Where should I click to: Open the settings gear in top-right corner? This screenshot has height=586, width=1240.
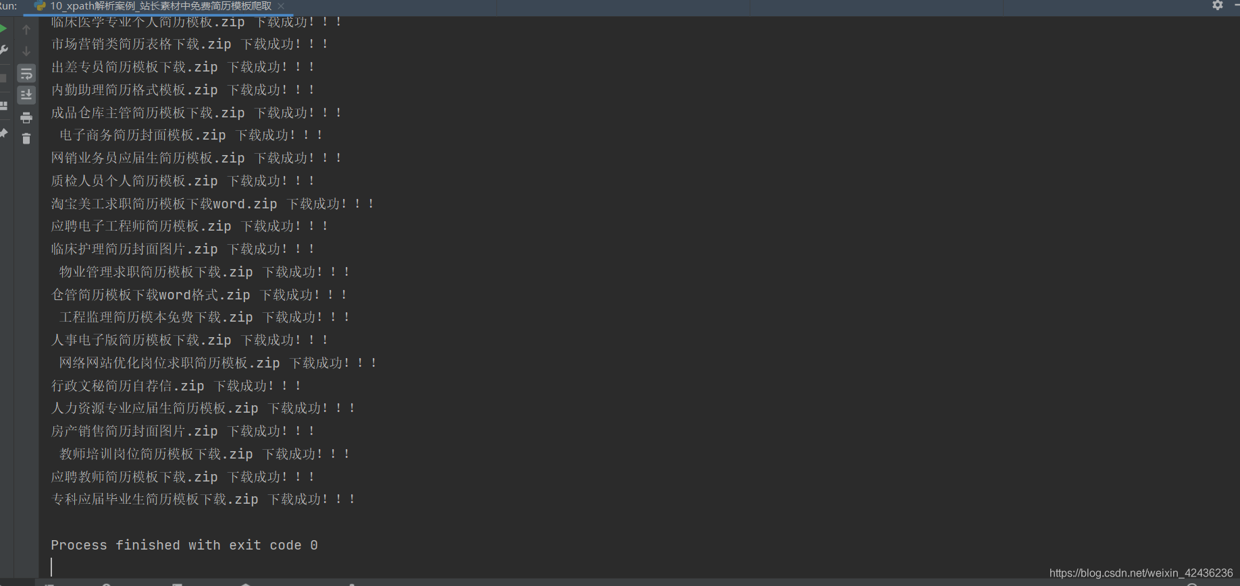[x=1217, y=5]
